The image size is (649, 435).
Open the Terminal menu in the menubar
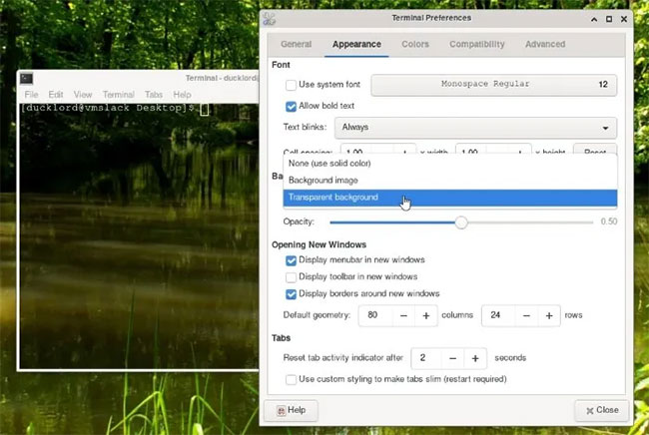point(119,94)
